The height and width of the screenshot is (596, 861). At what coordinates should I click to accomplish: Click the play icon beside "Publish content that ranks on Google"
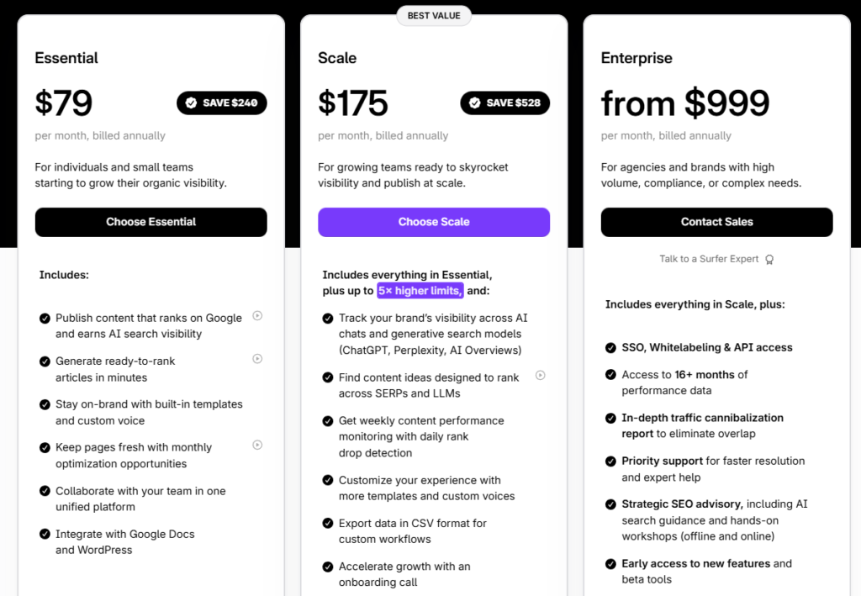257,315
